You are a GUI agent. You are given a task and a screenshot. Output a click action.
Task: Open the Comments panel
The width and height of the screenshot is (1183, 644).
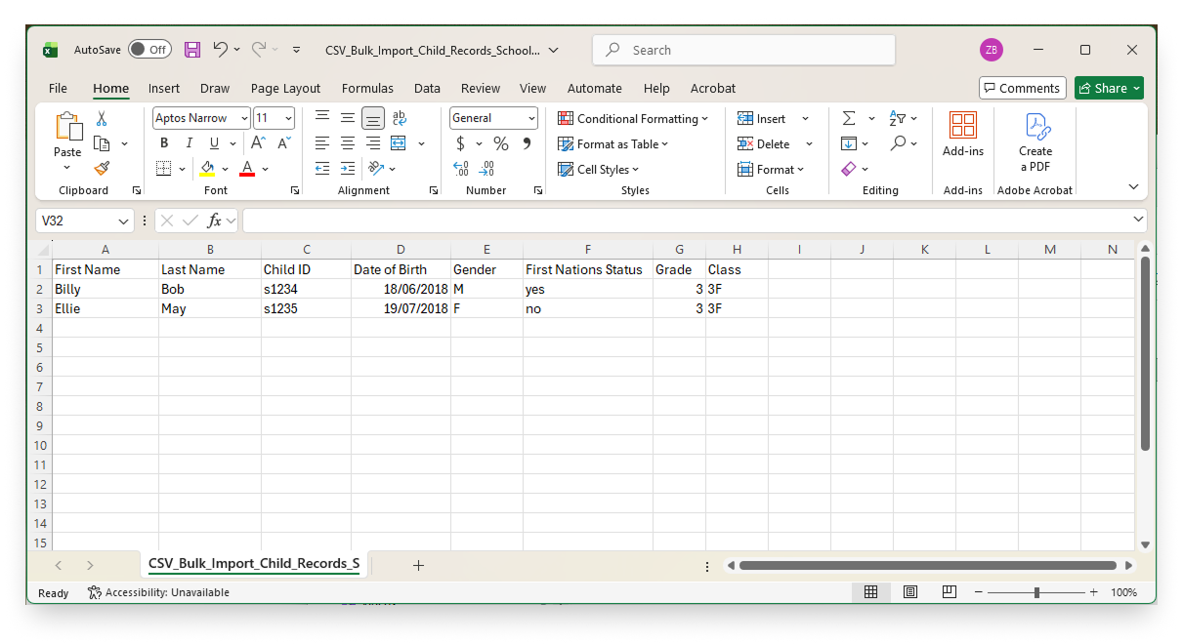(1022, 87)
